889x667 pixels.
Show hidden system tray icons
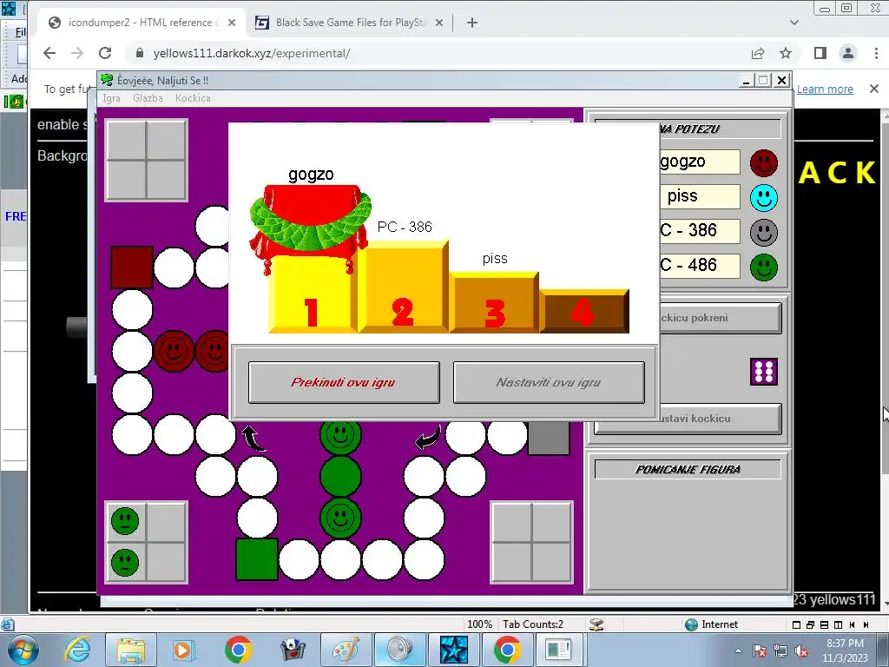tap(738, 651)
